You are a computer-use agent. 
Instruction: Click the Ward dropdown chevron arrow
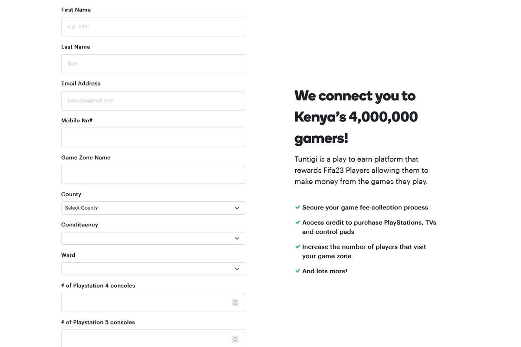tap(237, 268)
